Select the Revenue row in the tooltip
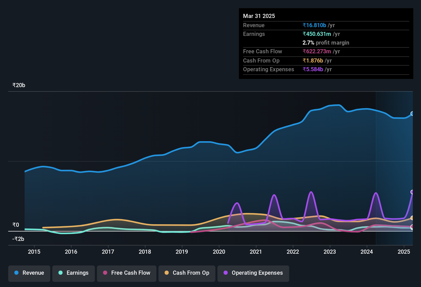Image resolution: width=421 pixels, height=287 pixels. (326, 25)
